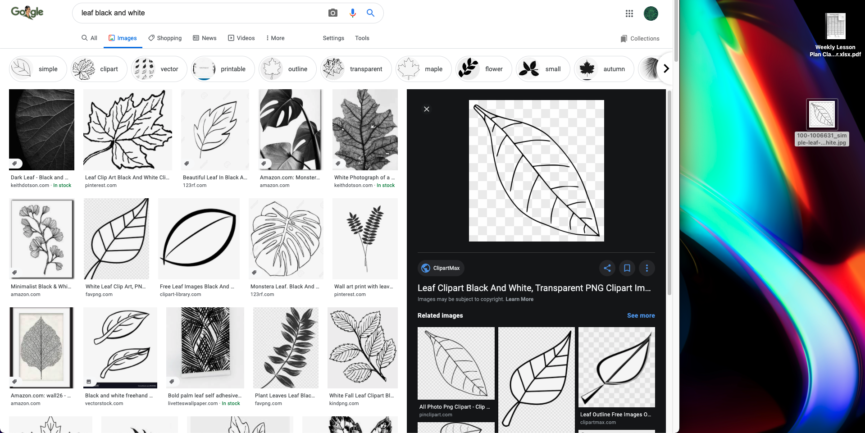865x433 pixels.
Task: Apply the vector filter chip
Action: click(159, 69)
